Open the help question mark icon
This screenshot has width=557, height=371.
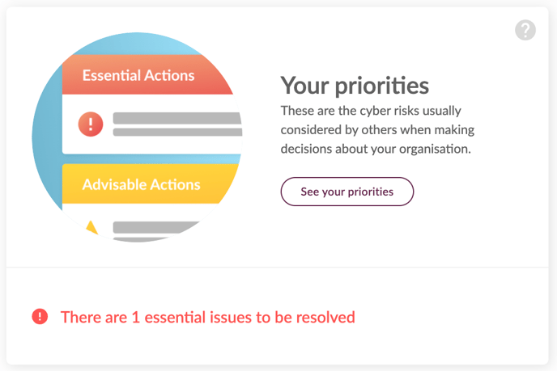pyautogui.click(x=525, y=31)
